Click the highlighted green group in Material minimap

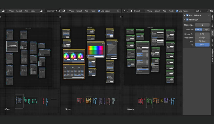149,102
